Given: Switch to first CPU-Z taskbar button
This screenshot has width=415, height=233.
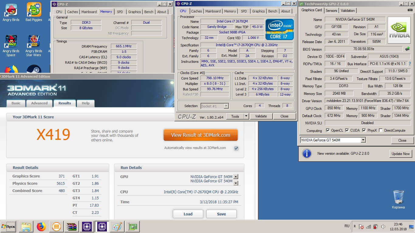Looking at the screenshot, I should (87, 227).
